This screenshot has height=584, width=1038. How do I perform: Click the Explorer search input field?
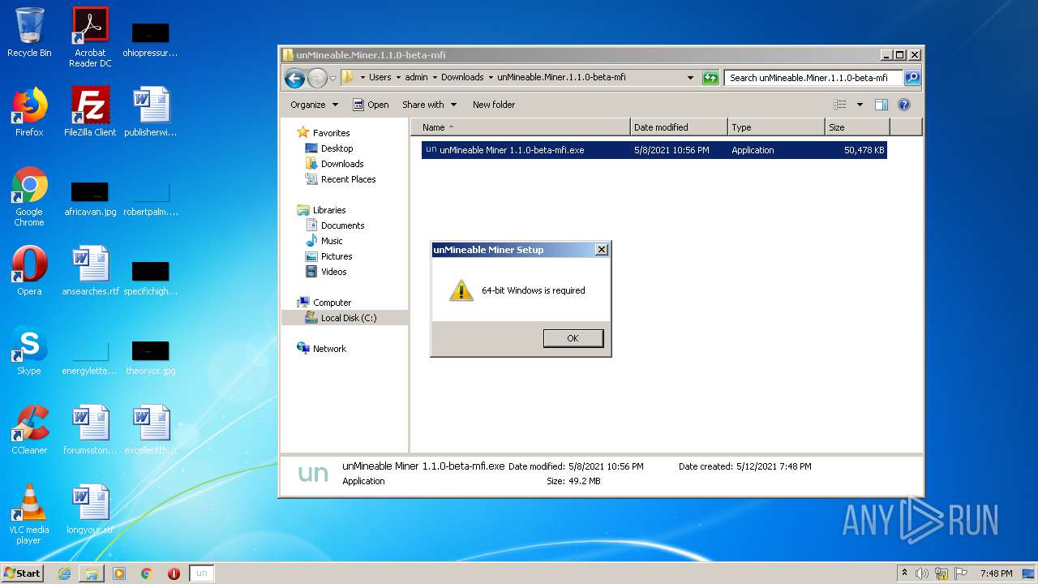(x=813, y=78)
